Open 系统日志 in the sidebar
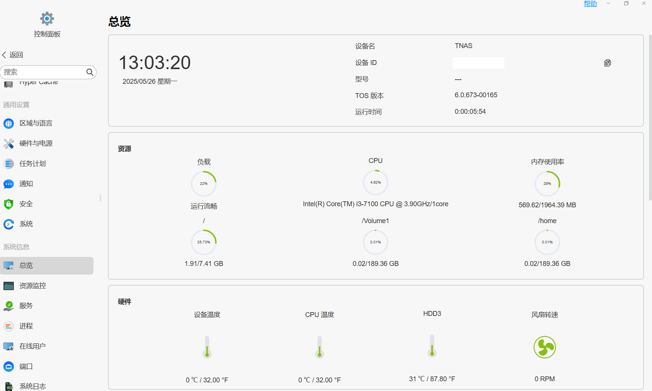The width and height of the screenshot is (652, 391). click(x=33, y=386)
